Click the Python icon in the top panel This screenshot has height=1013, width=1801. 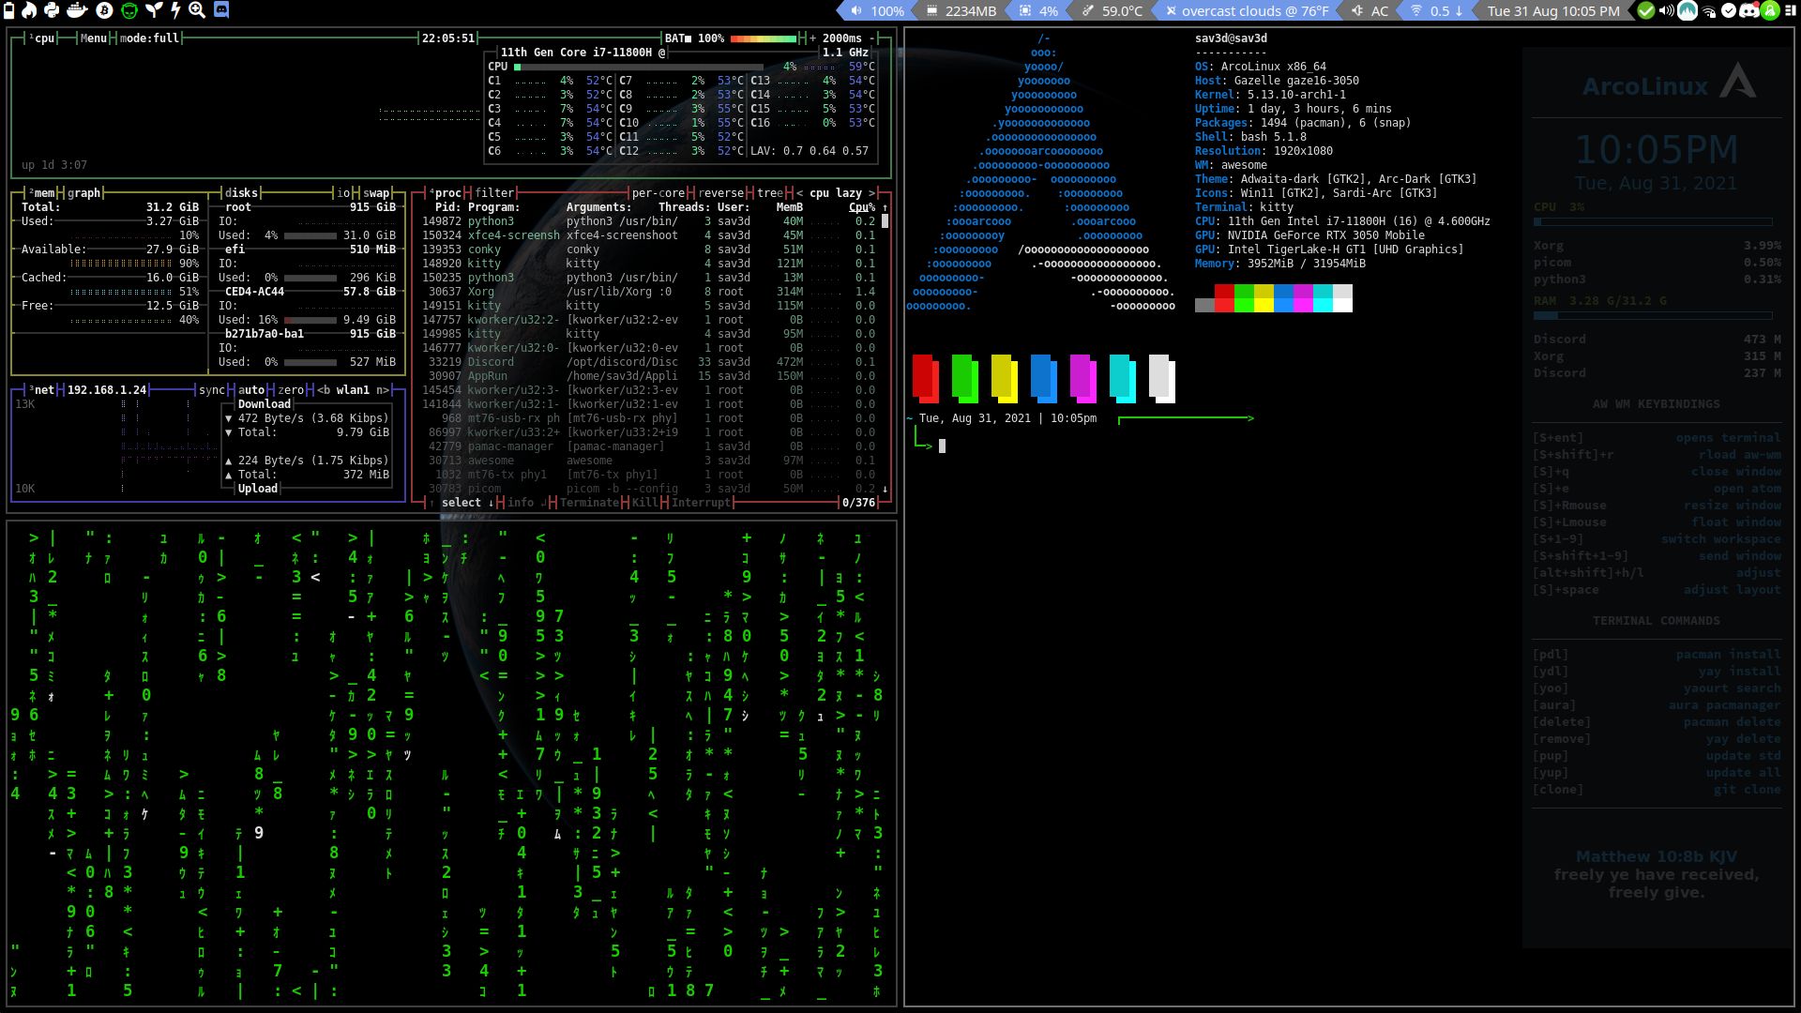point(52,10)
